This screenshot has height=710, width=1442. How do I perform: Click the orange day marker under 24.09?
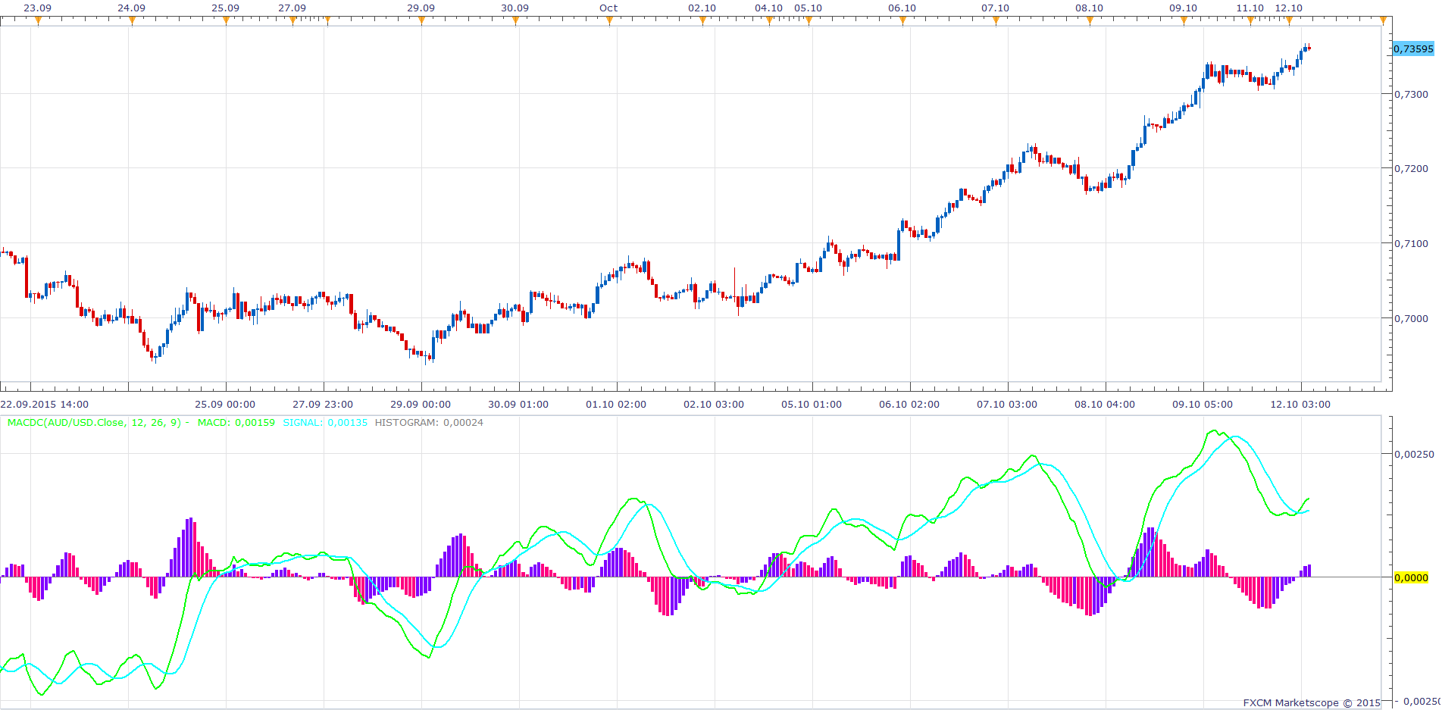click(x=132, y=20)
